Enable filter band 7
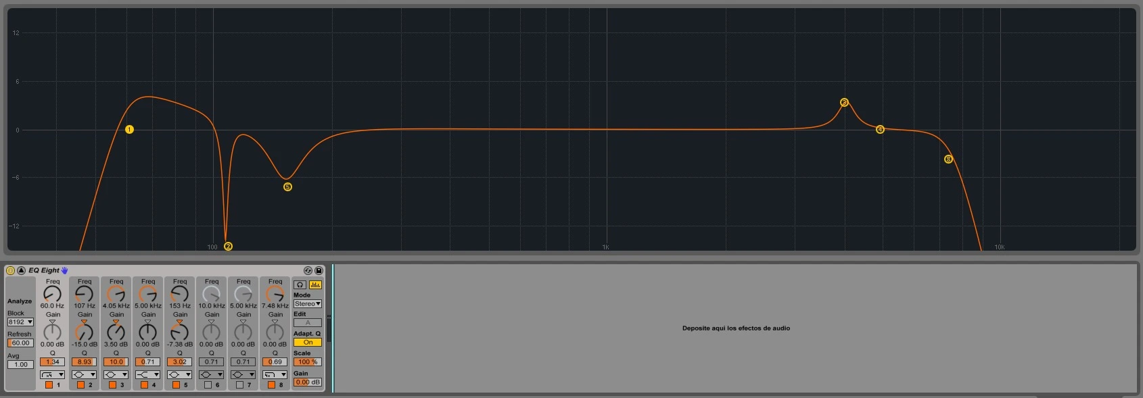The width and height of the screenshot is (1143, 398). point(239,385)
